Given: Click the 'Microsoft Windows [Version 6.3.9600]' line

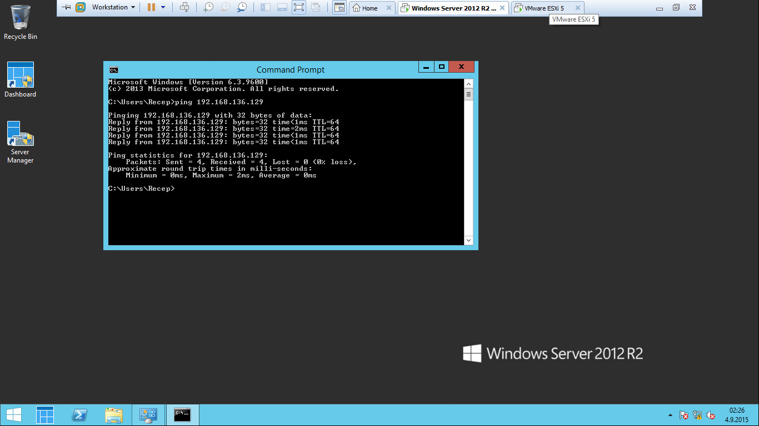Looking at the screenshot, I should 188,82.
